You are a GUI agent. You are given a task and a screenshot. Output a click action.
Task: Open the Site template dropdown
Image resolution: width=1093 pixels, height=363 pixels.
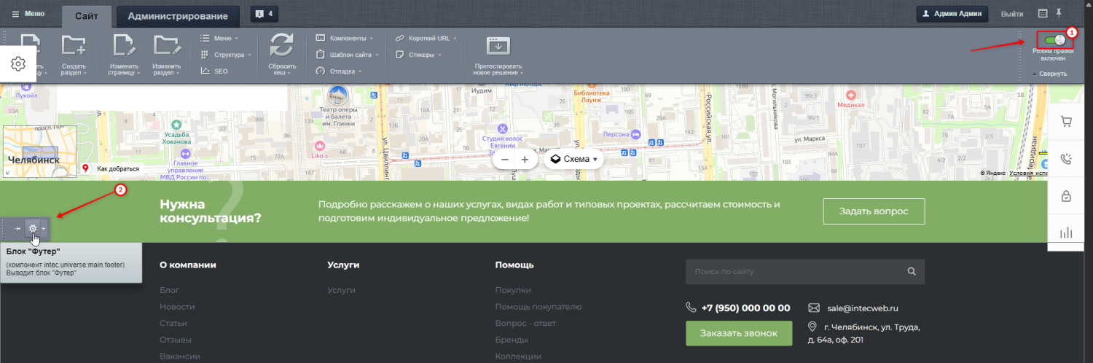coord(345,55)
